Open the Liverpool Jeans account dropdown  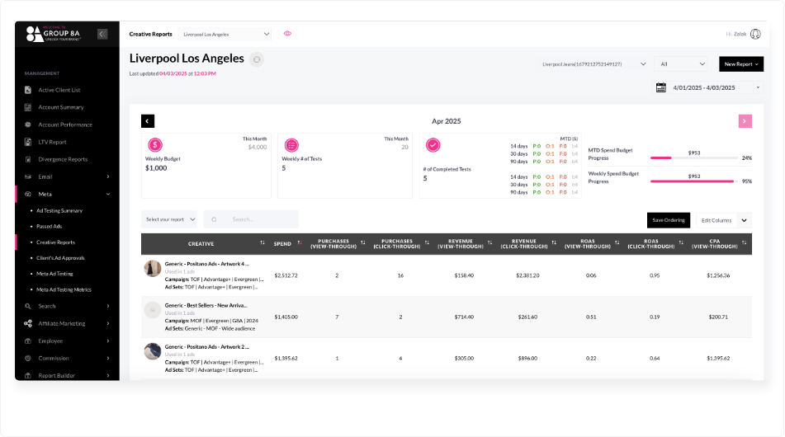(594, 64)
